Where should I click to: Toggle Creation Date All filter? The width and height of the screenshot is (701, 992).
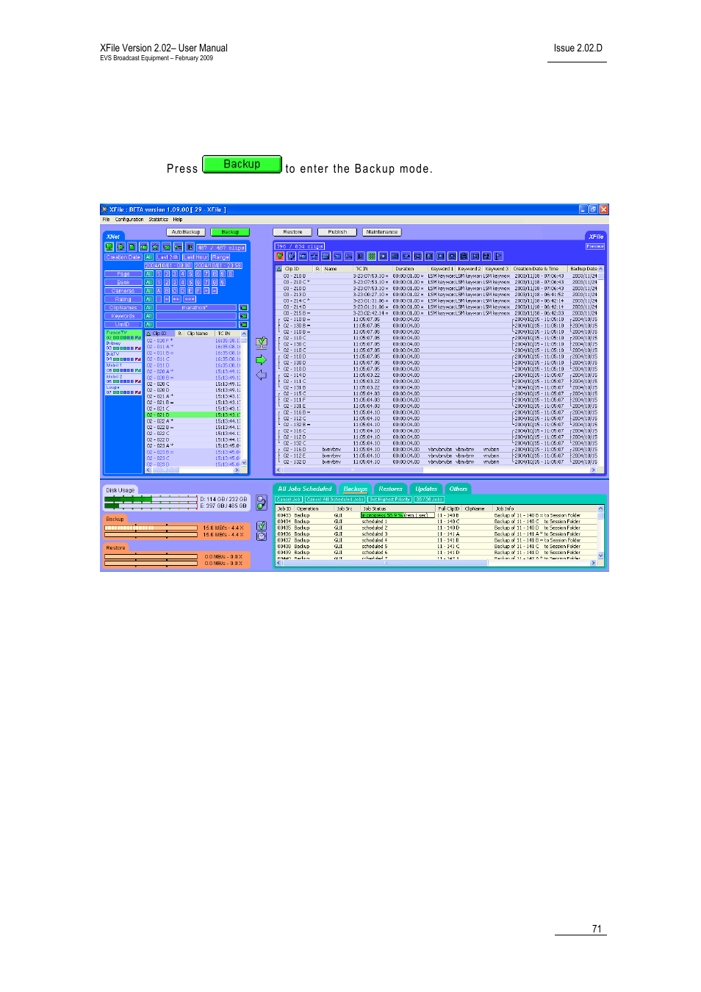(148, 257)
